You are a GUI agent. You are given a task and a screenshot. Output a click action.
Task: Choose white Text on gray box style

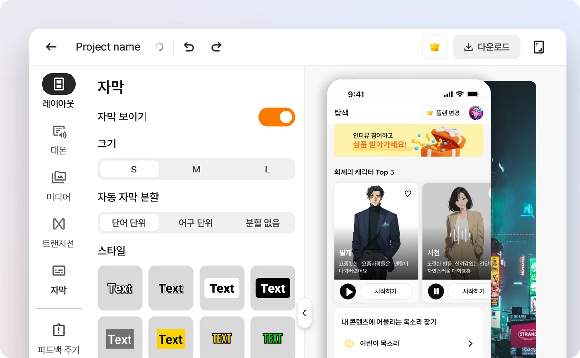tap(120, 338)
